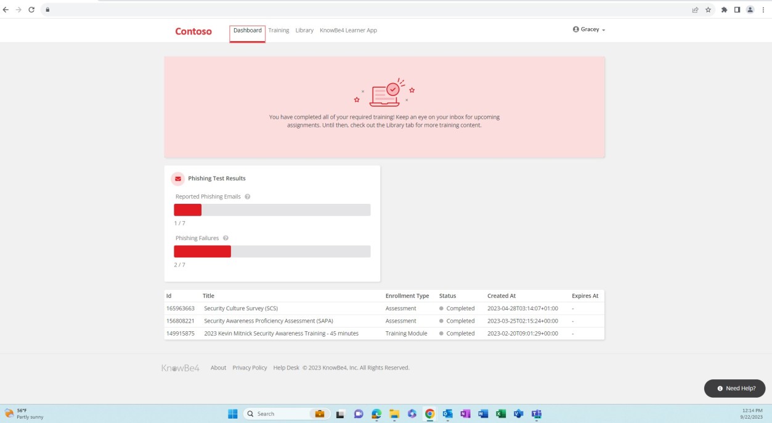This screenshot has width=772, height=423.
Task: Open the Gracey account dropdown
Action: 588,29
